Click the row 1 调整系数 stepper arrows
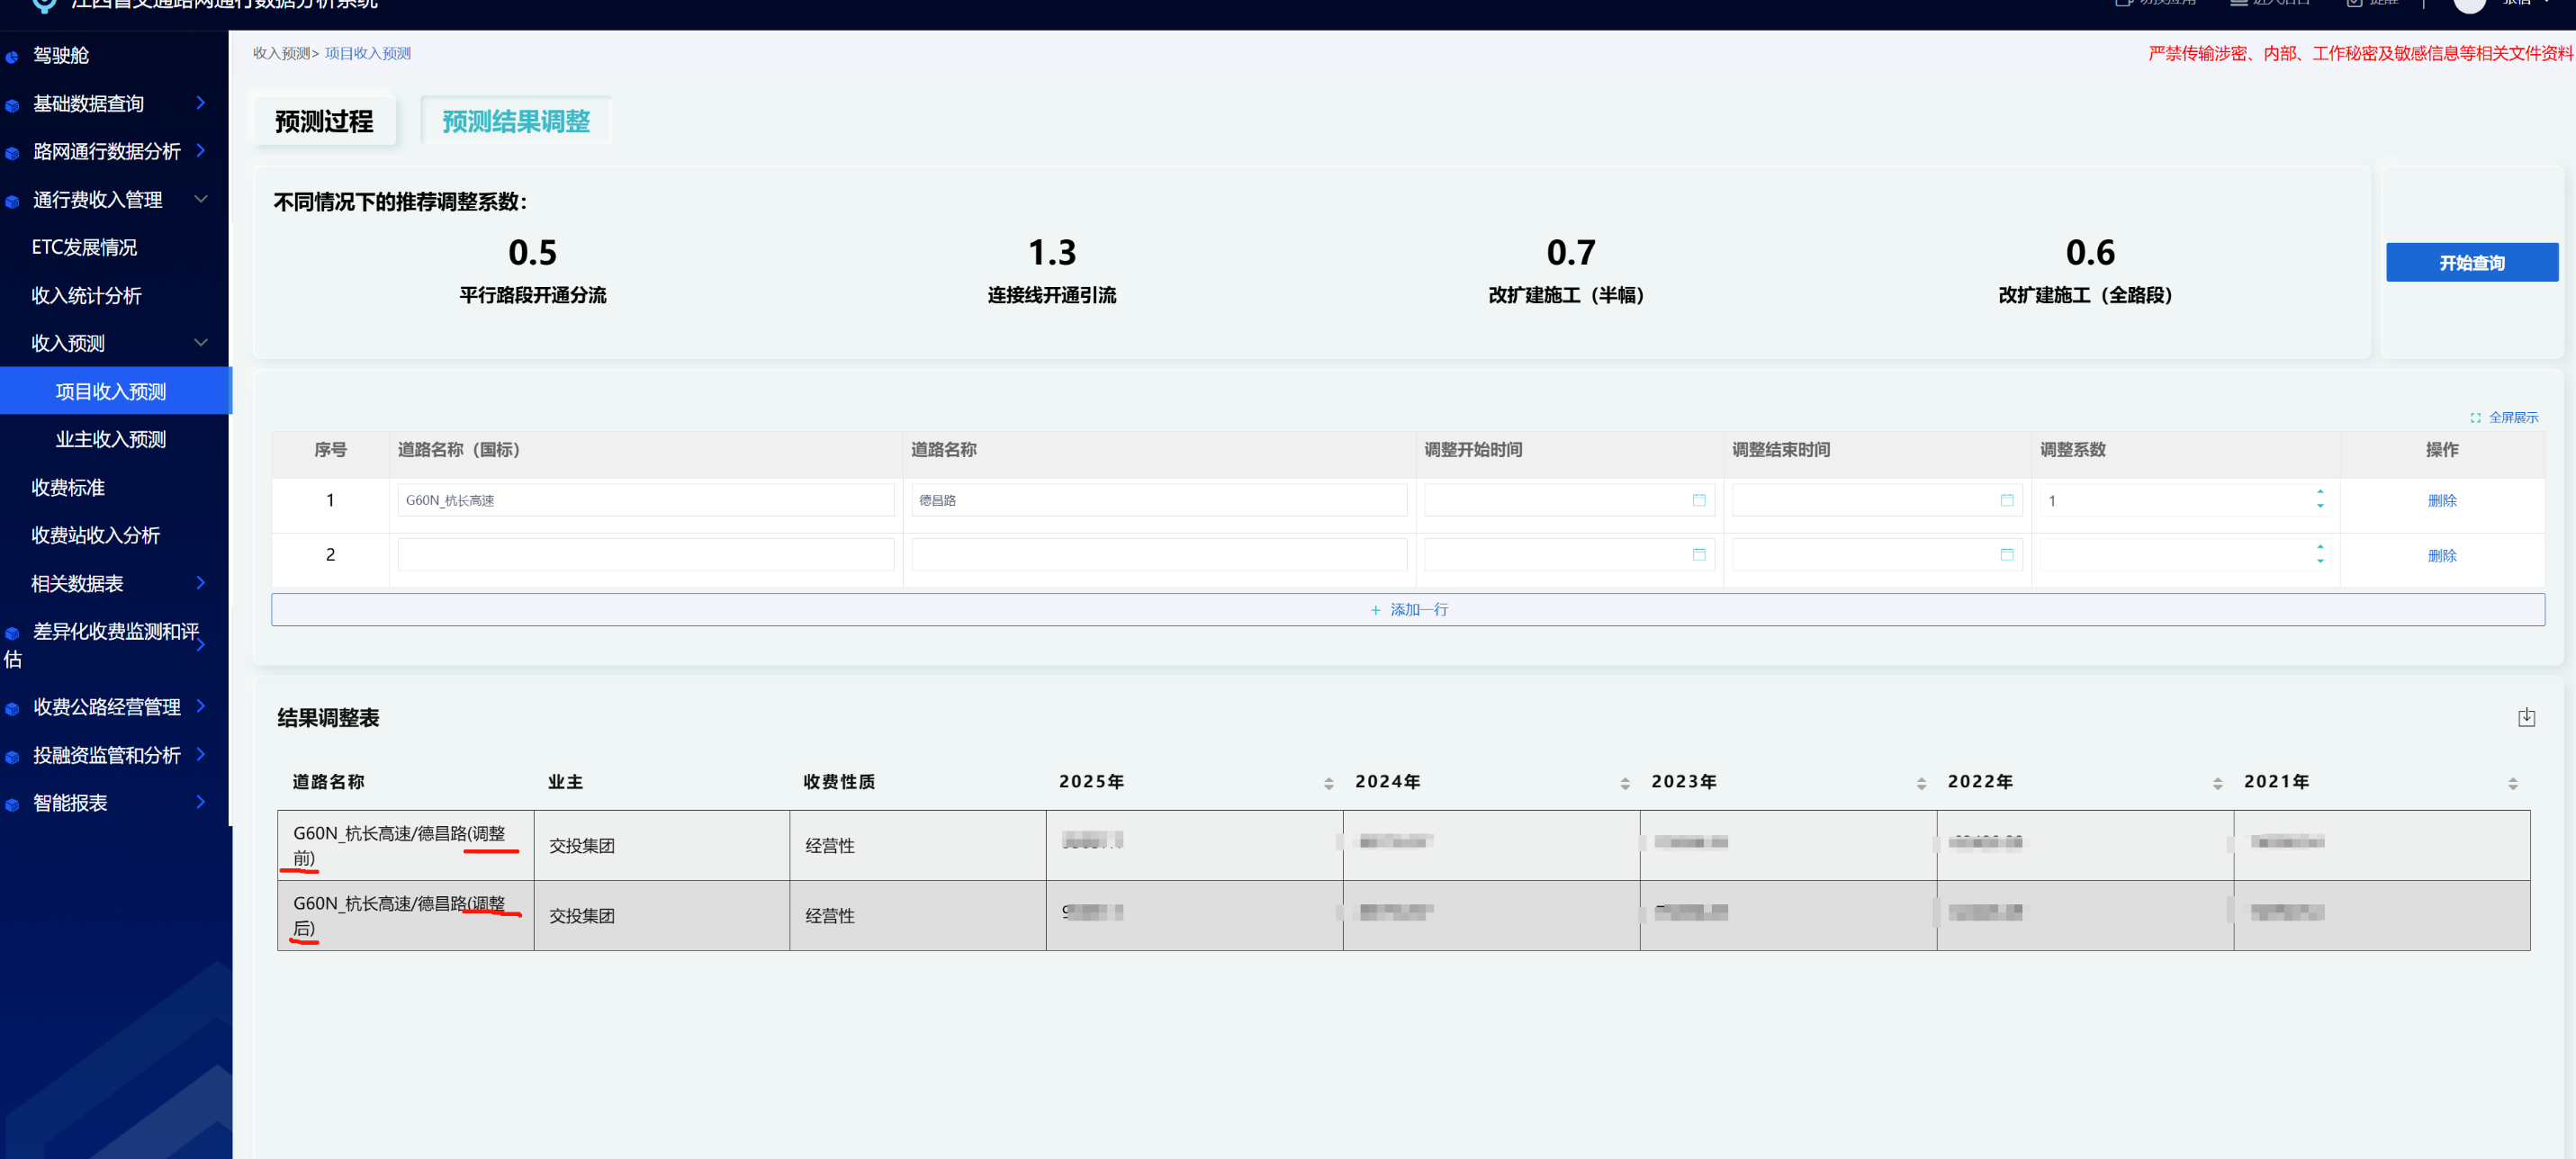2576x1159 pixels. pyautogui.click(x=2320, y=499)
